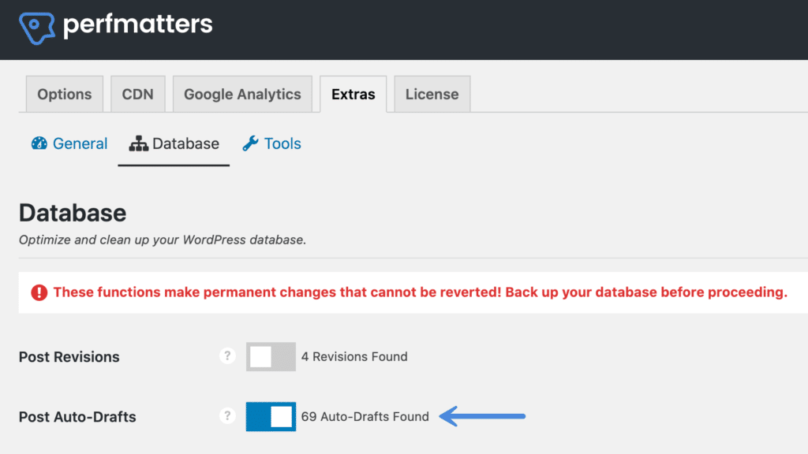Screen dimensions: 808x454
Task: Open help tooltip for Post Auto-Drafts
Action: coord(227,416)
